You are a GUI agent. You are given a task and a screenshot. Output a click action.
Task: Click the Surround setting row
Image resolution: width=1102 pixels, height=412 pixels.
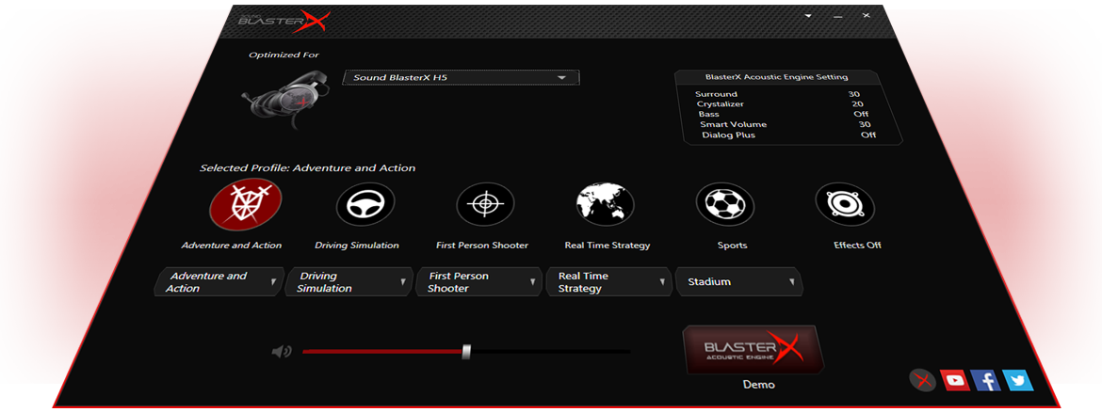[778, 94]
